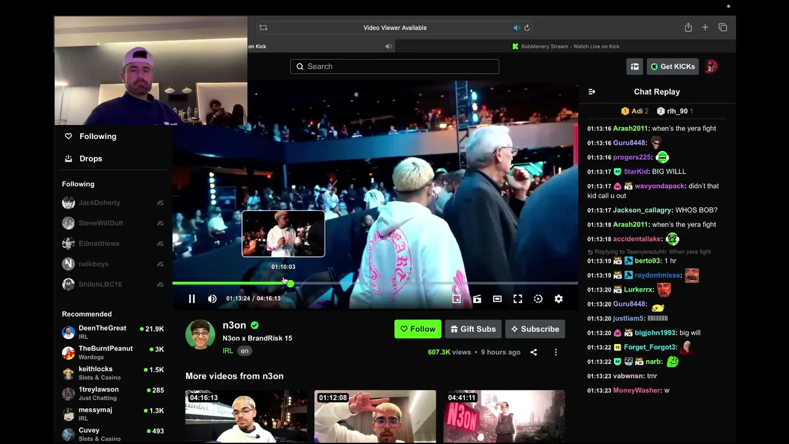
Task: Click the 'N3on x BrandRisk 15' stream title
Action: coord(257,339)
